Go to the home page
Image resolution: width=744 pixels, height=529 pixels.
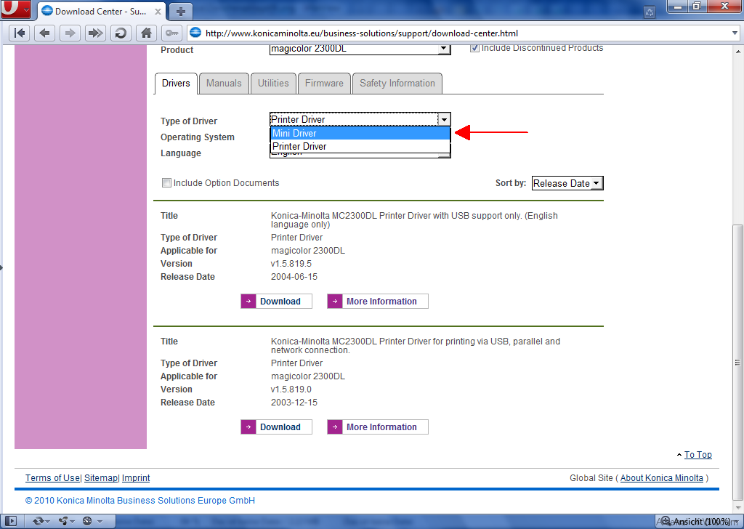[x=146, y=33]
